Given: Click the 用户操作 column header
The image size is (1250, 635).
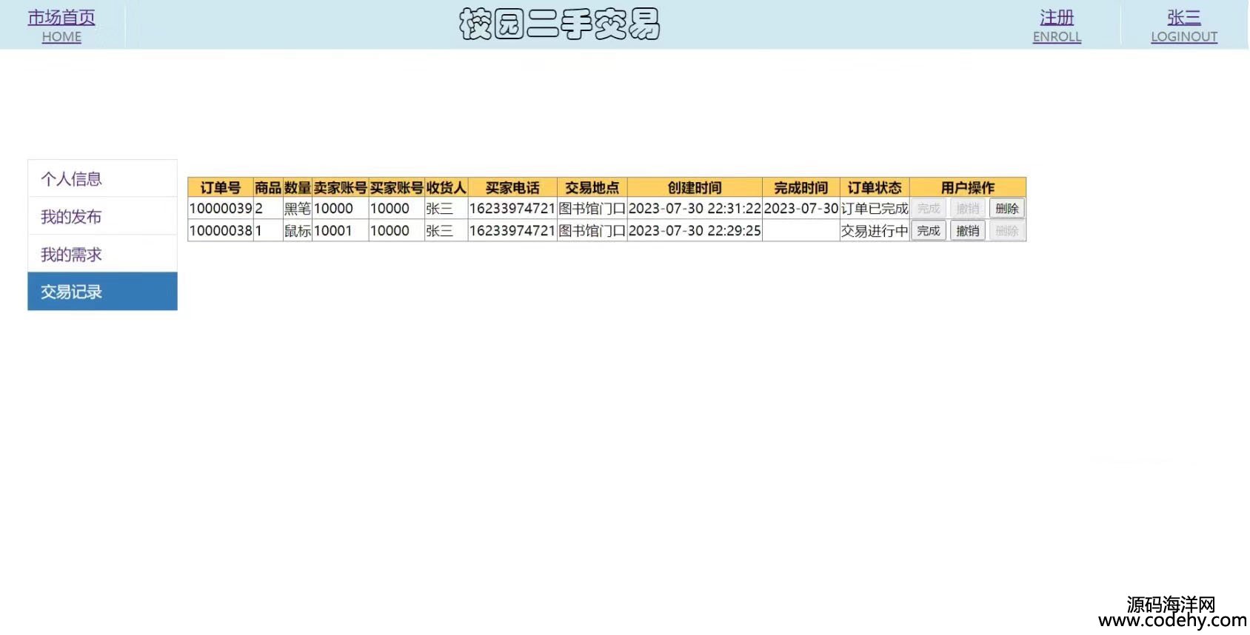Looking at the screenshot, I should [x=967, y=187].
